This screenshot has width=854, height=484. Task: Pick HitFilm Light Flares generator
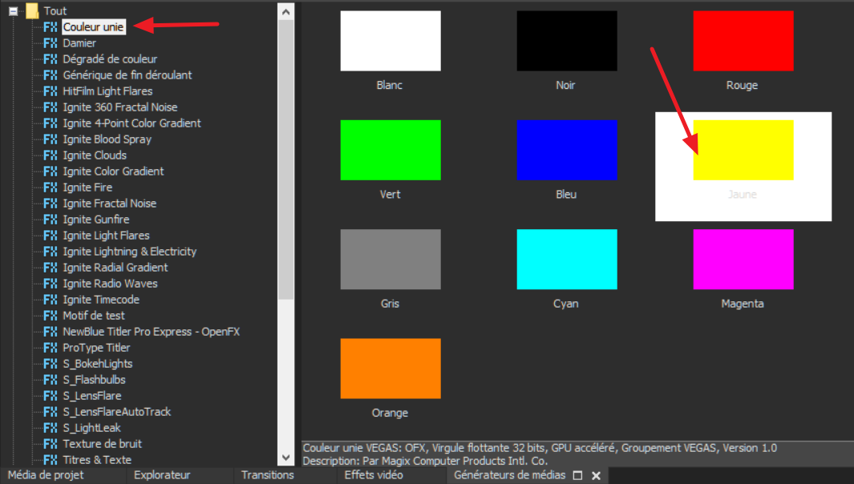tap(107, 91)
